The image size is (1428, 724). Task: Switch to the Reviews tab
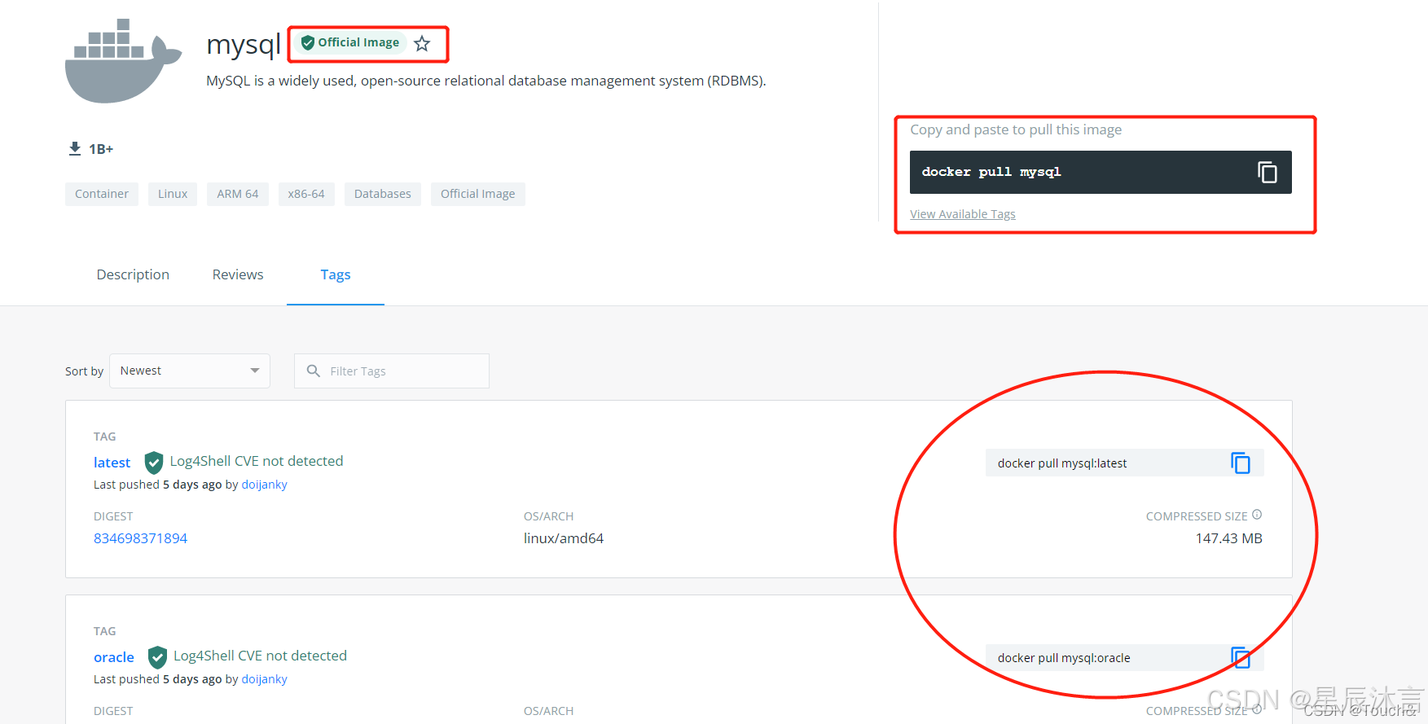(x=238, y=274)
